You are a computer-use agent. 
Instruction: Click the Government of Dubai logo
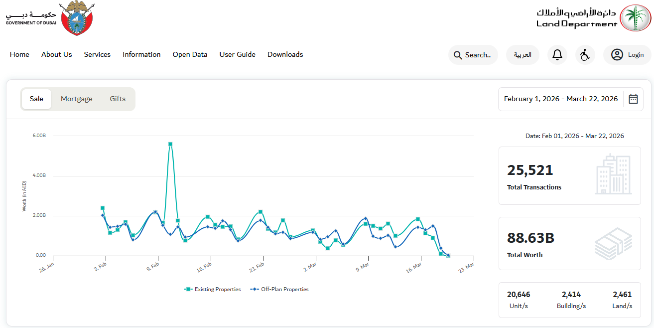[x=49, y=18]
